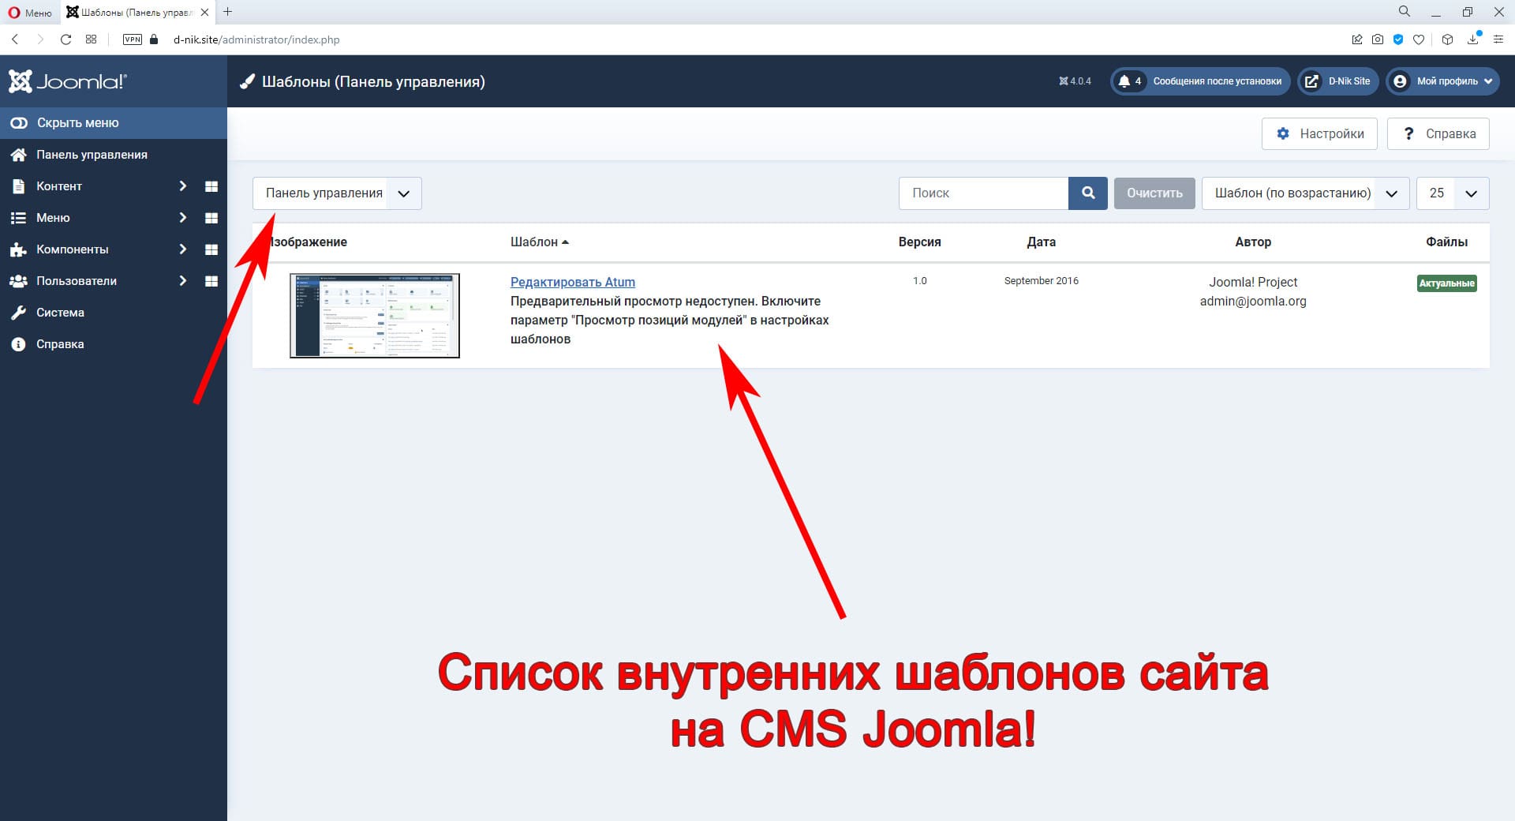Click the browser forward arrow
This screenshot has width=1515, height=821.
(x=40, y=39)
